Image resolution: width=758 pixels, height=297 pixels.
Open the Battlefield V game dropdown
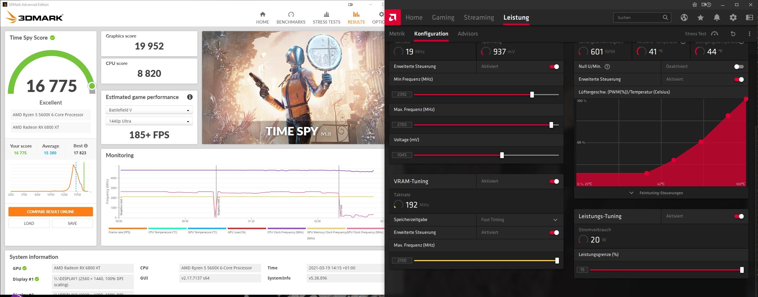pyautogui.click(x=149, y=110)
